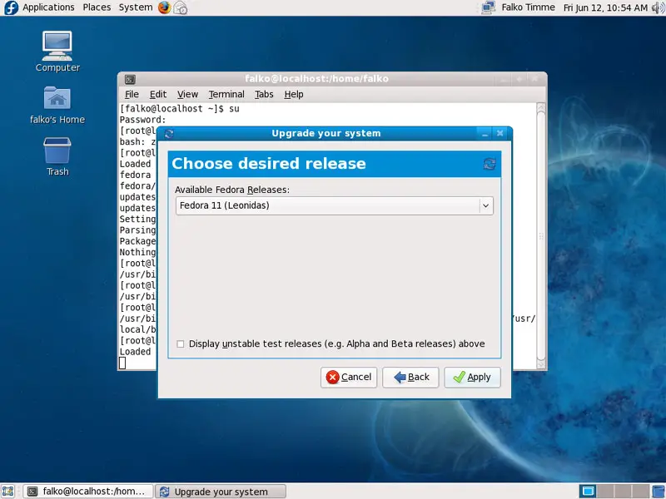The width and height of the screenshot is (666, 499).
Task: Select the Fedora 11 (Leonidas) combo box
Action: (x=335, y=205)
